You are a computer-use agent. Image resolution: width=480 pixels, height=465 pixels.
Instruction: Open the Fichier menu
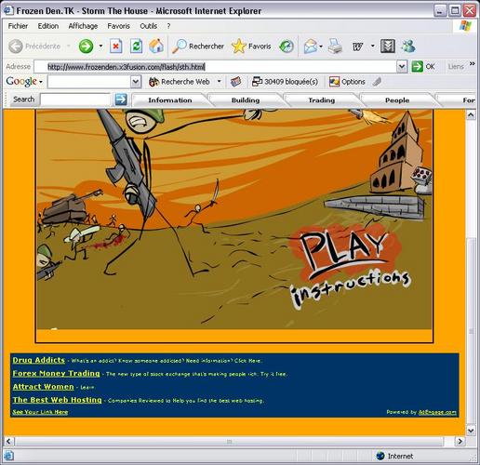18,26
